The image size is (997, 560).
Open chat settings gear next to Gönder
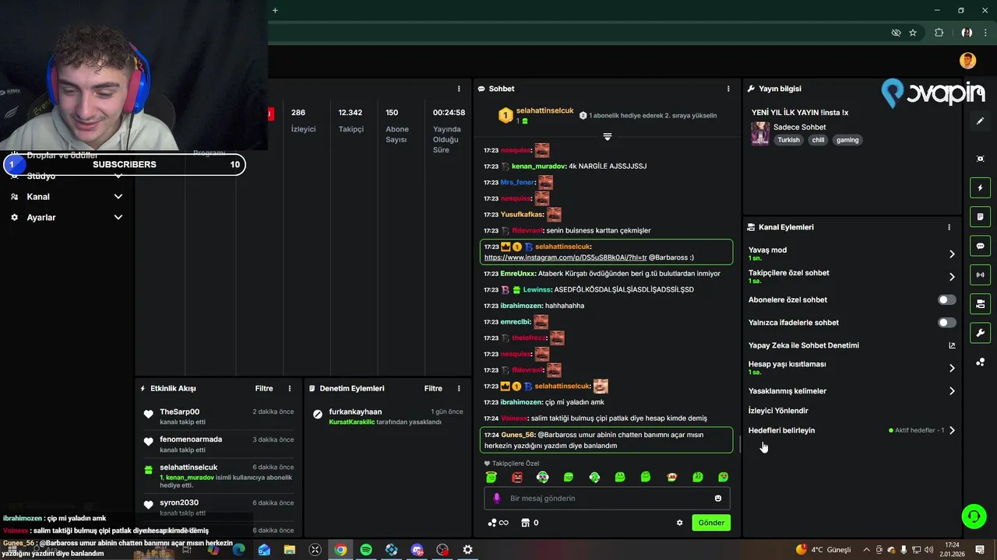(x=679, y=523)
